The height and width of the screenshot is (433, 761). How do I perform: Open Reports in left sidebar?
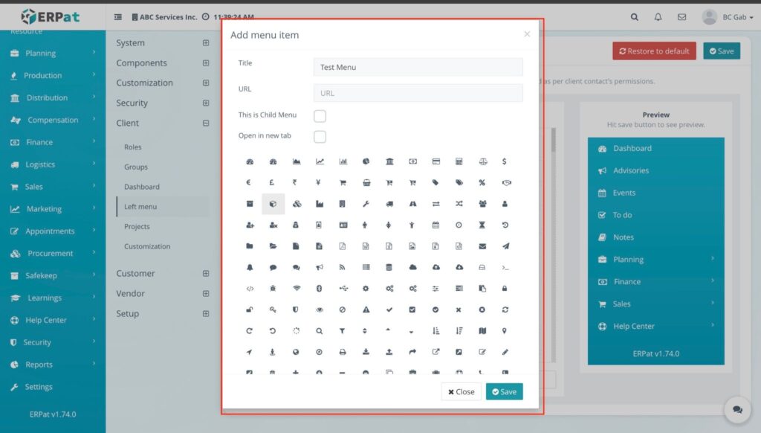coord(53,365)
